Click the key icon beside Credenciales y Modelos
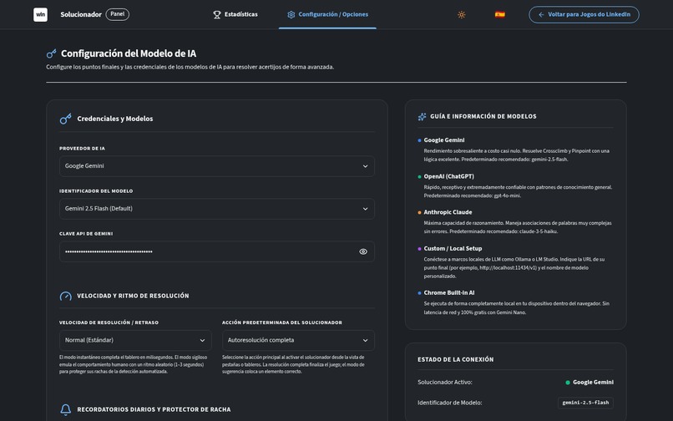The height and width of the screenshot is (421, 673). pos(65,119)
